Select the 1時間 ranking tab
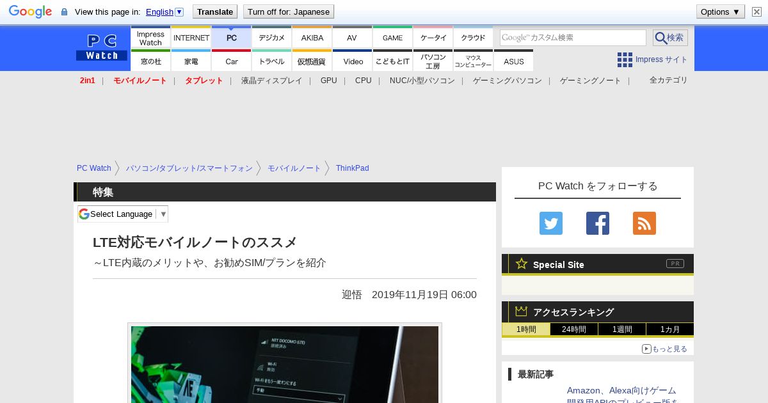This screenshot has height=403, width=768. click(x=526, y=329)
